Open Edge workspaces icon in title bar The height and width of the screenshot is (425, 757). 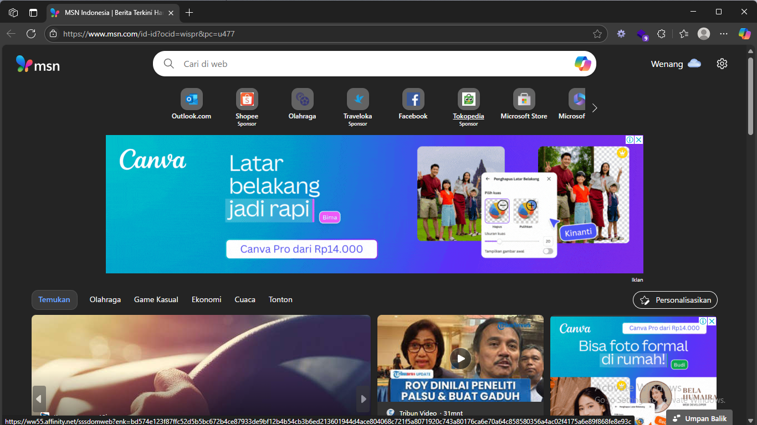(13, 12)
